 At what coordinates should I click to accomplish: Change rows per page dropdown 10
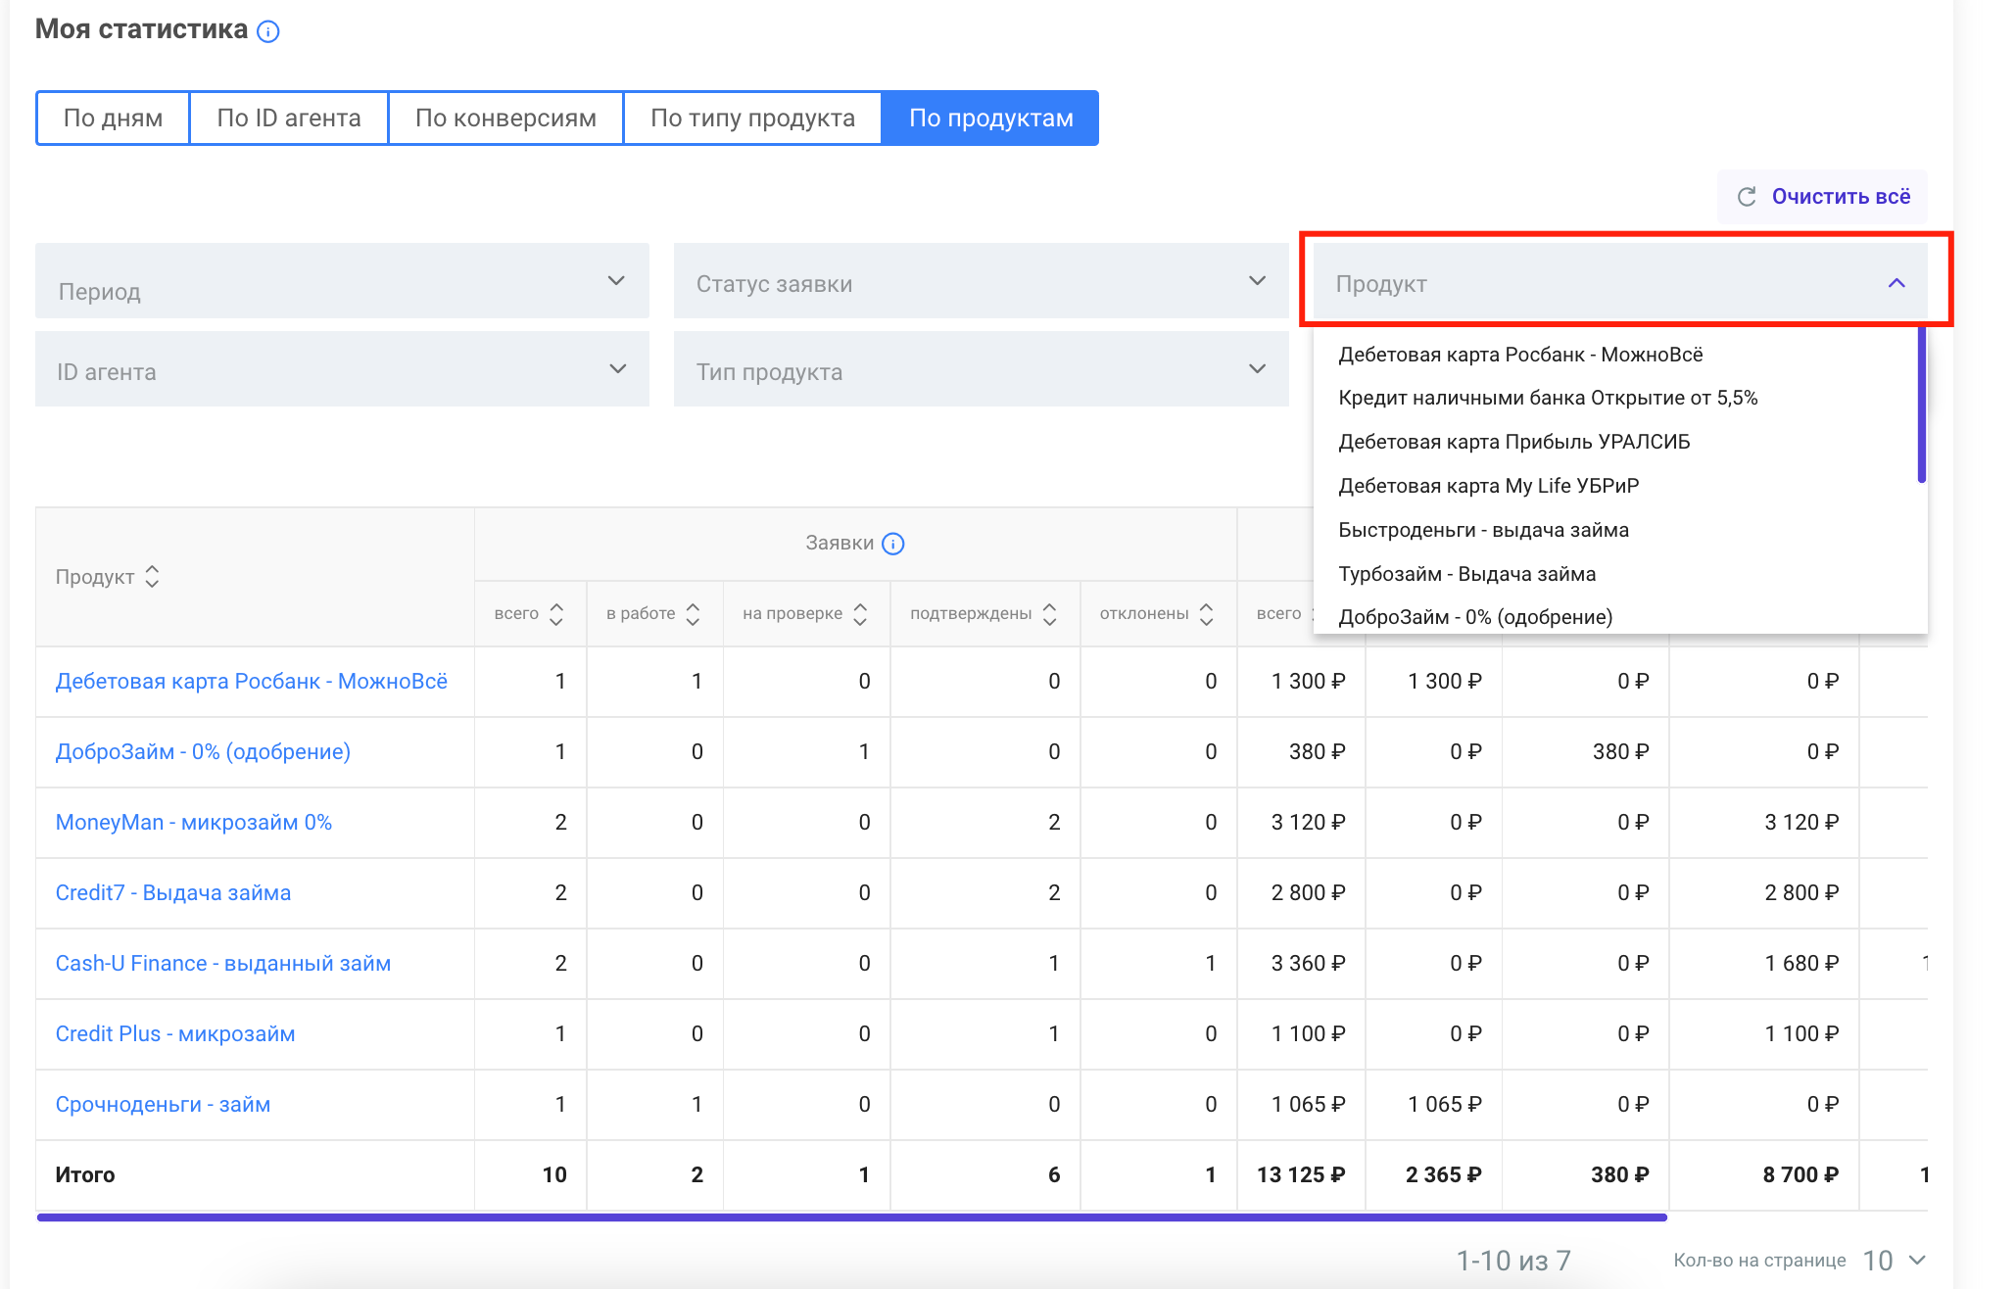click(x=1895, y=1261)
